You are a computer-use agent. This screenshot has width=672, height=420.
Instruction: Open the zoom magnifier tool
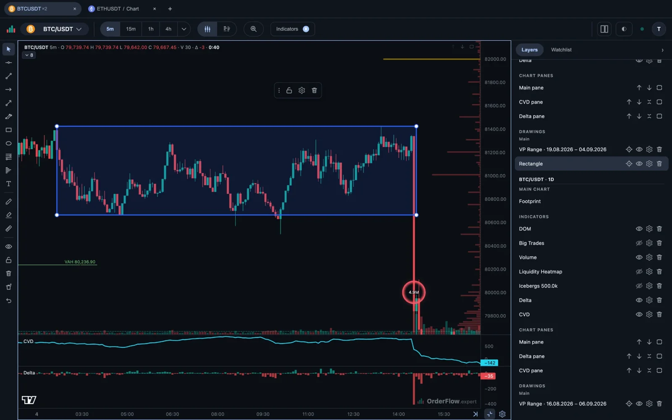coord(254,29)
